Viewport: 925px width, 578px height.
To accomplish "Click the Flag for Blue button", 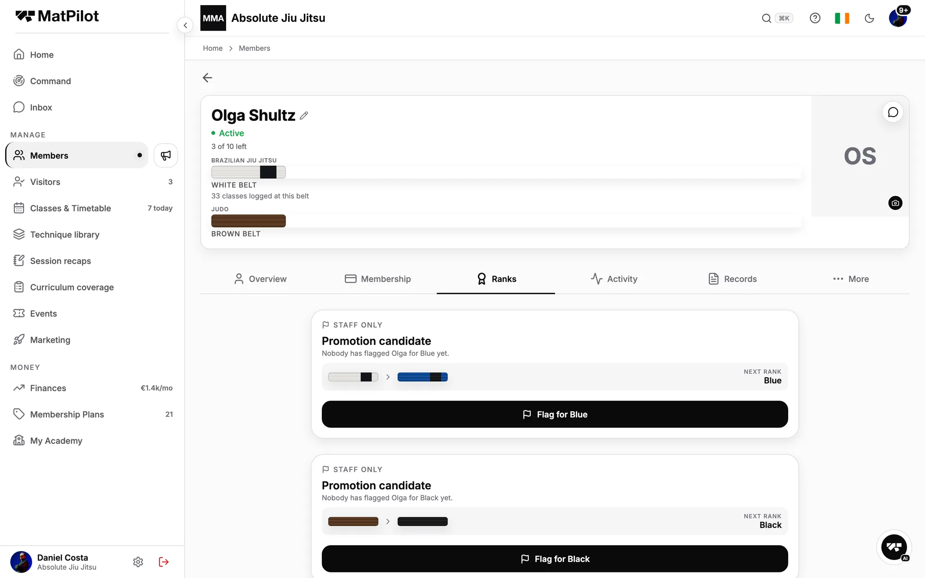I will 555,414.
